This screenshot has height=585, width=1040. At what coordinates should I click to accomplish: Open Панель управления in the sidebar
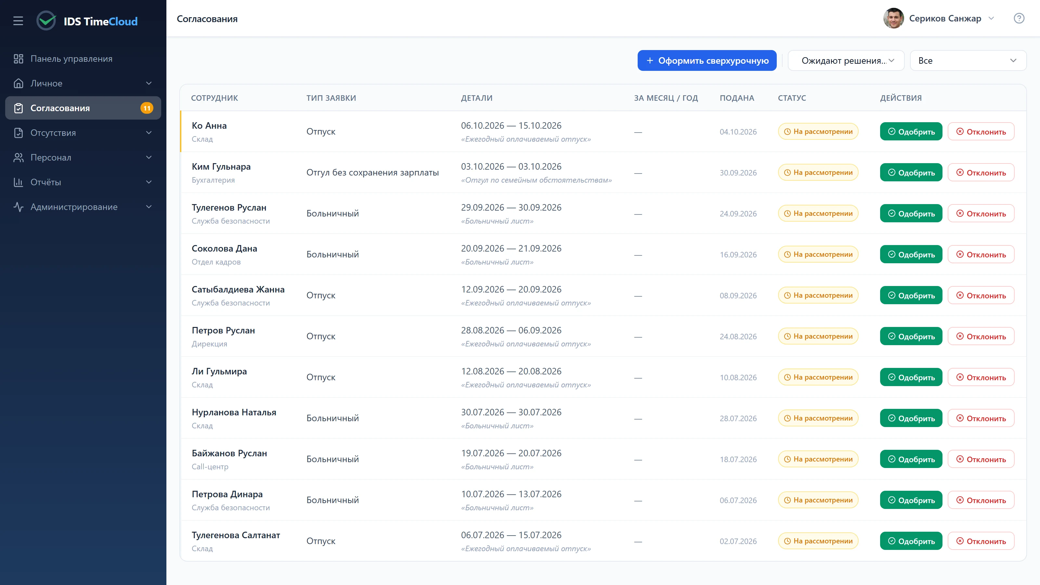click(83, 59)
